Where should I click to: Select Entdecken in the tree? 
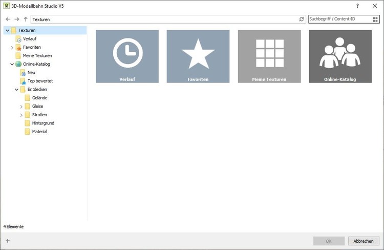37,90
